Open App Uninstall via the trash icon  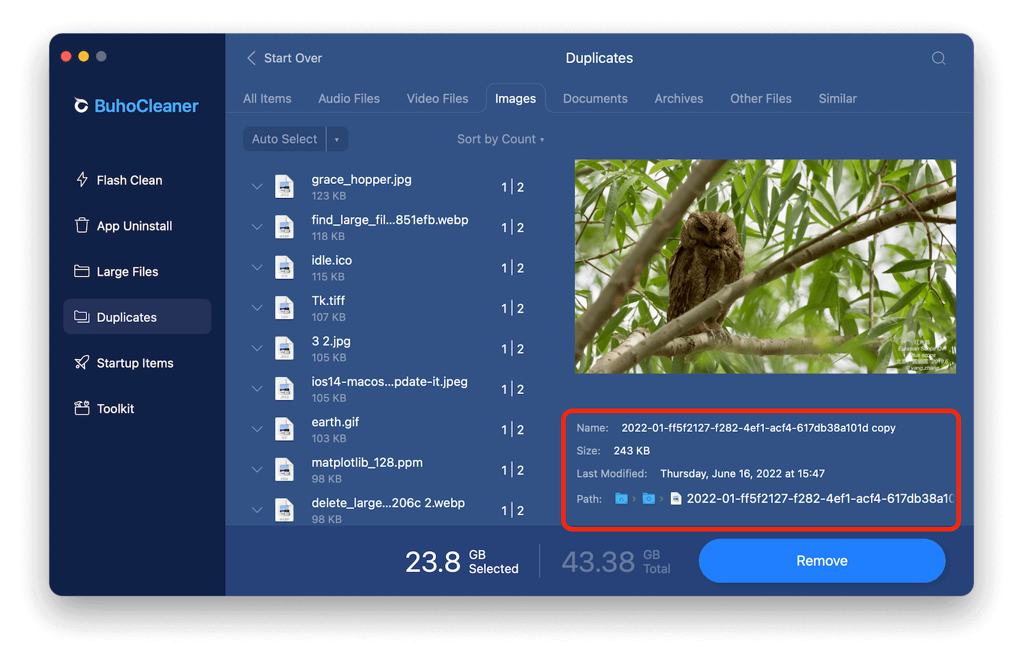click(82, 225)
